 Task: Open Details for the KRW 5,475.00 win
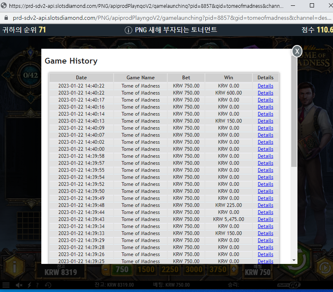[265, 219]
